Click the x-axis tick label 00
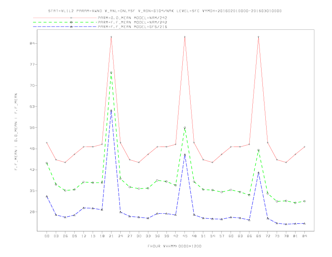This screenshot has width=332, height=257. point(47,236)
